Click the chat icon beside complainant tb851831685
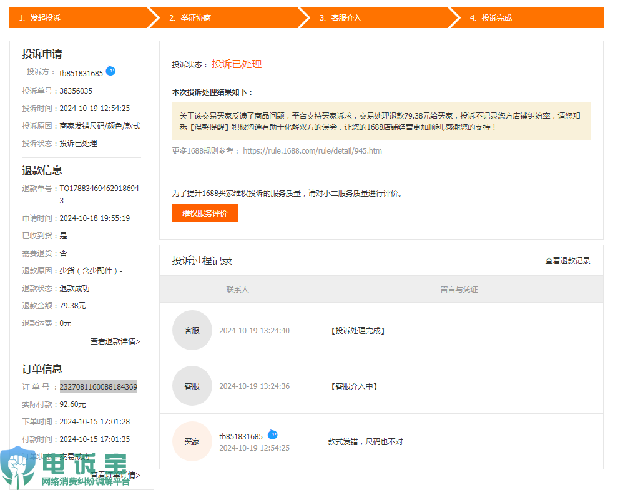Image resolution: width=618 pixels, height=490 pixels. tap(110, 71)
